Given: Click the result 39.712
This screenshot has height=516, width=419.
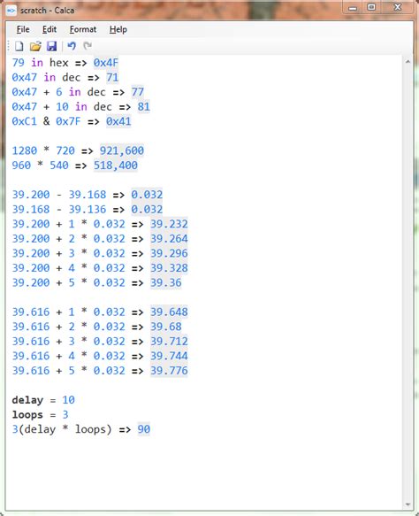Looking at the screenshot, I should 169,341.
